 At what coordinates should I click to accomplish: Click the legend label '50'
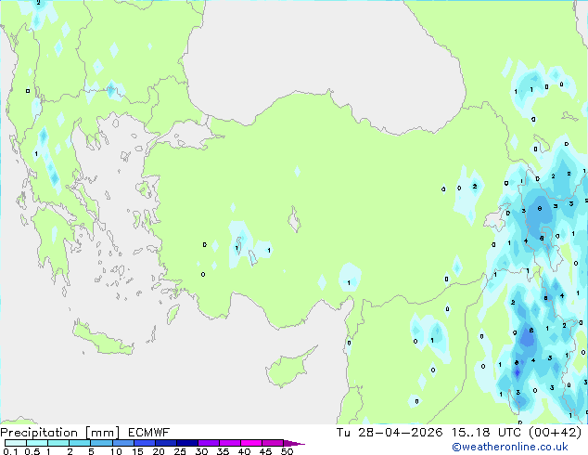288,451
